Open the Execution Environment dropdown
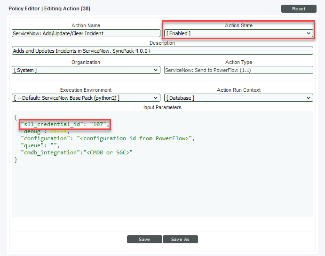 86,98
